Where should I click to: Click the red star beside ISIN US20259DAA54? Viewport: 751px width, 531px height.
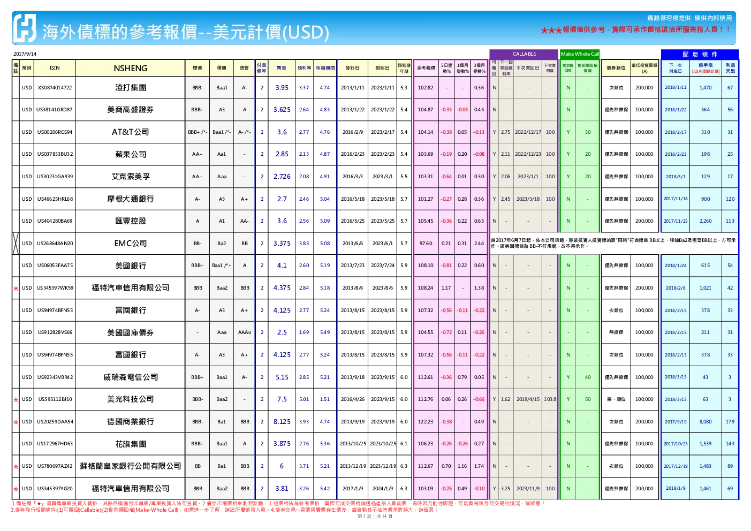pyautogui.click(x=16, y=422)
